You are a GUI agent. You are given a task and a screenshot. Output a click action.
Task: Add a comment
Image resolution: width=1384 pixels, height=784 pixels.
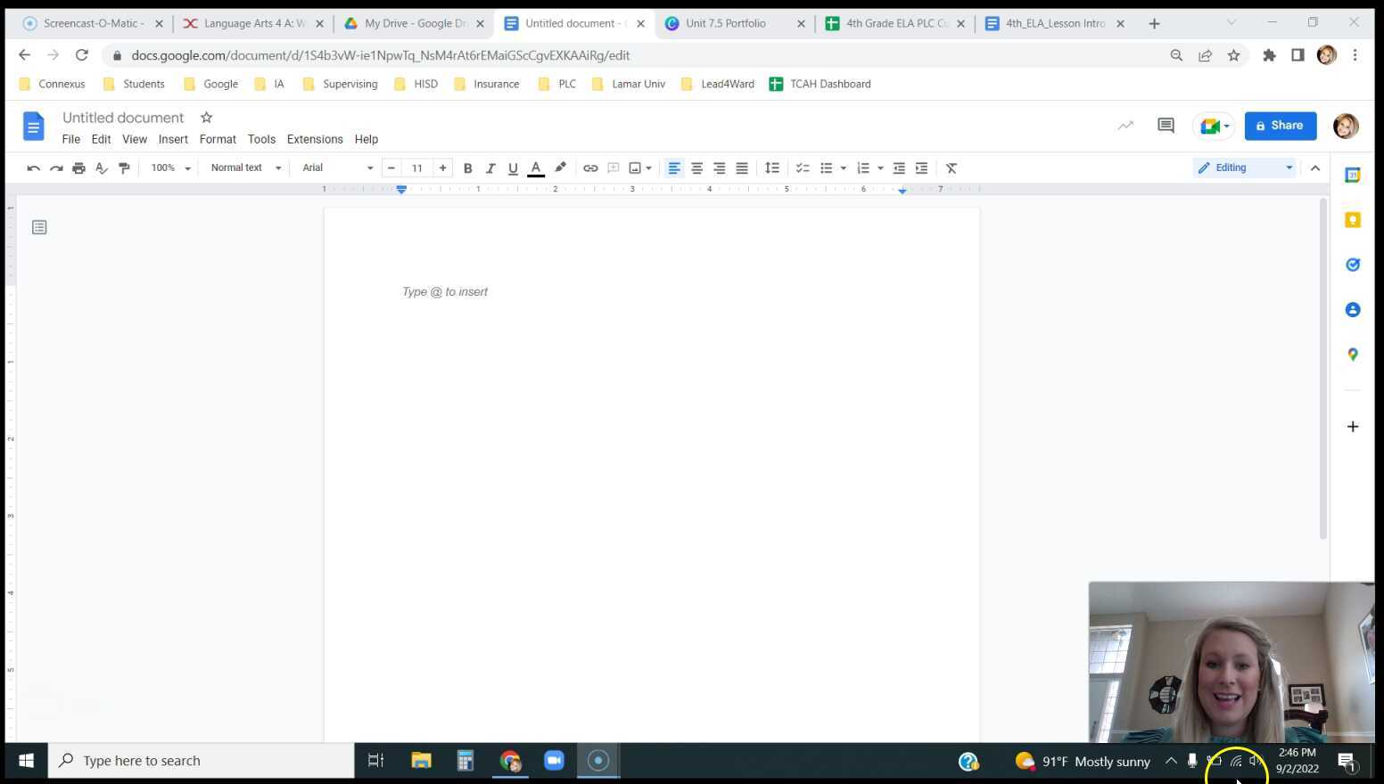[614, 167]
